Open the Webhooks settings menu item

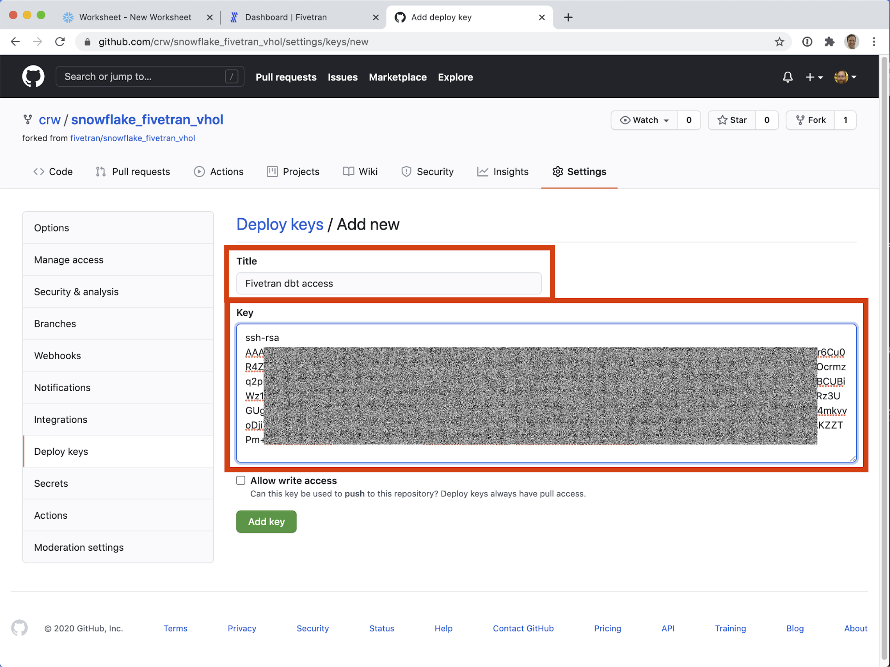tap(57, 356)
